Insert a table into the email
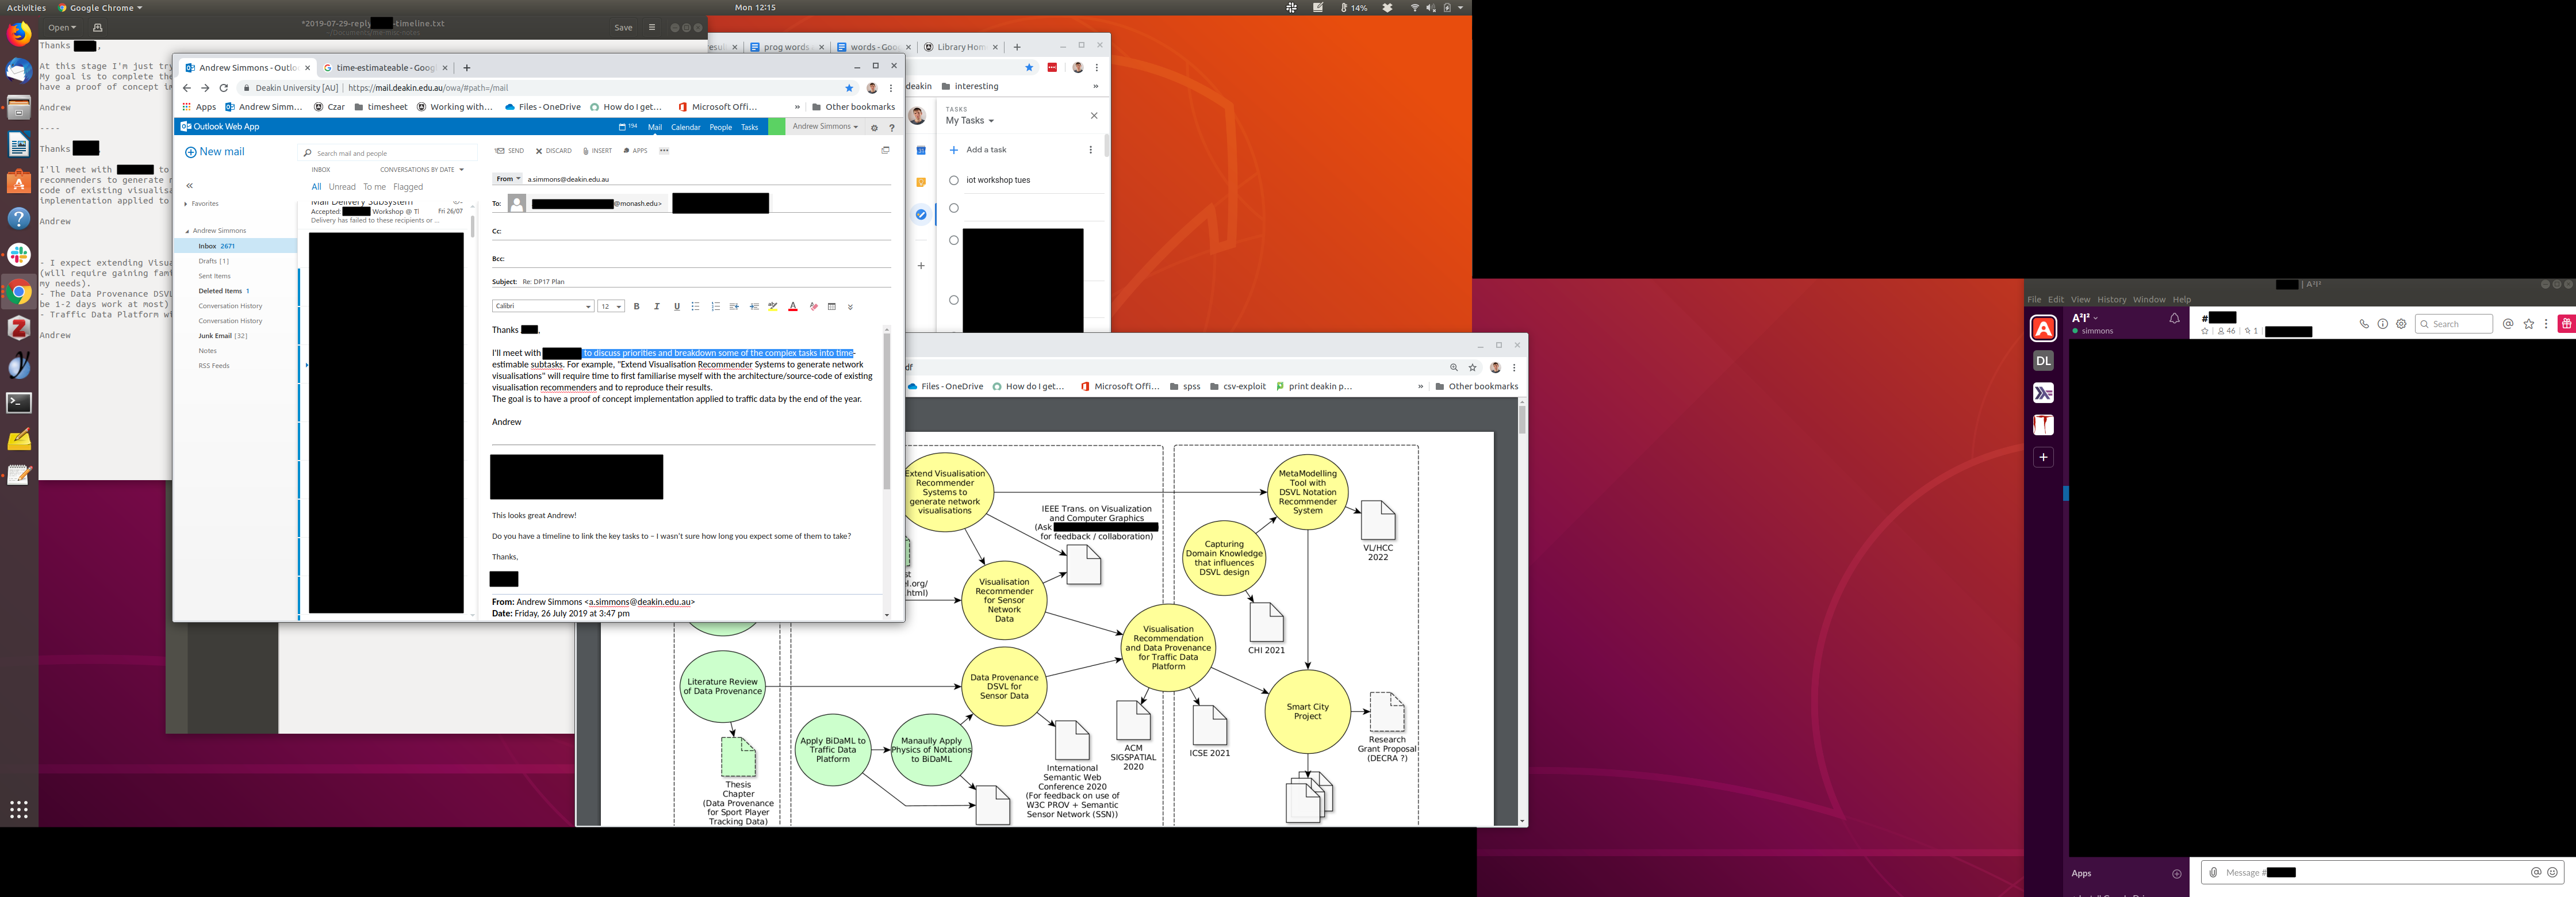Image resolution: width=2576 pixels, height=897 pixels. 831,306
